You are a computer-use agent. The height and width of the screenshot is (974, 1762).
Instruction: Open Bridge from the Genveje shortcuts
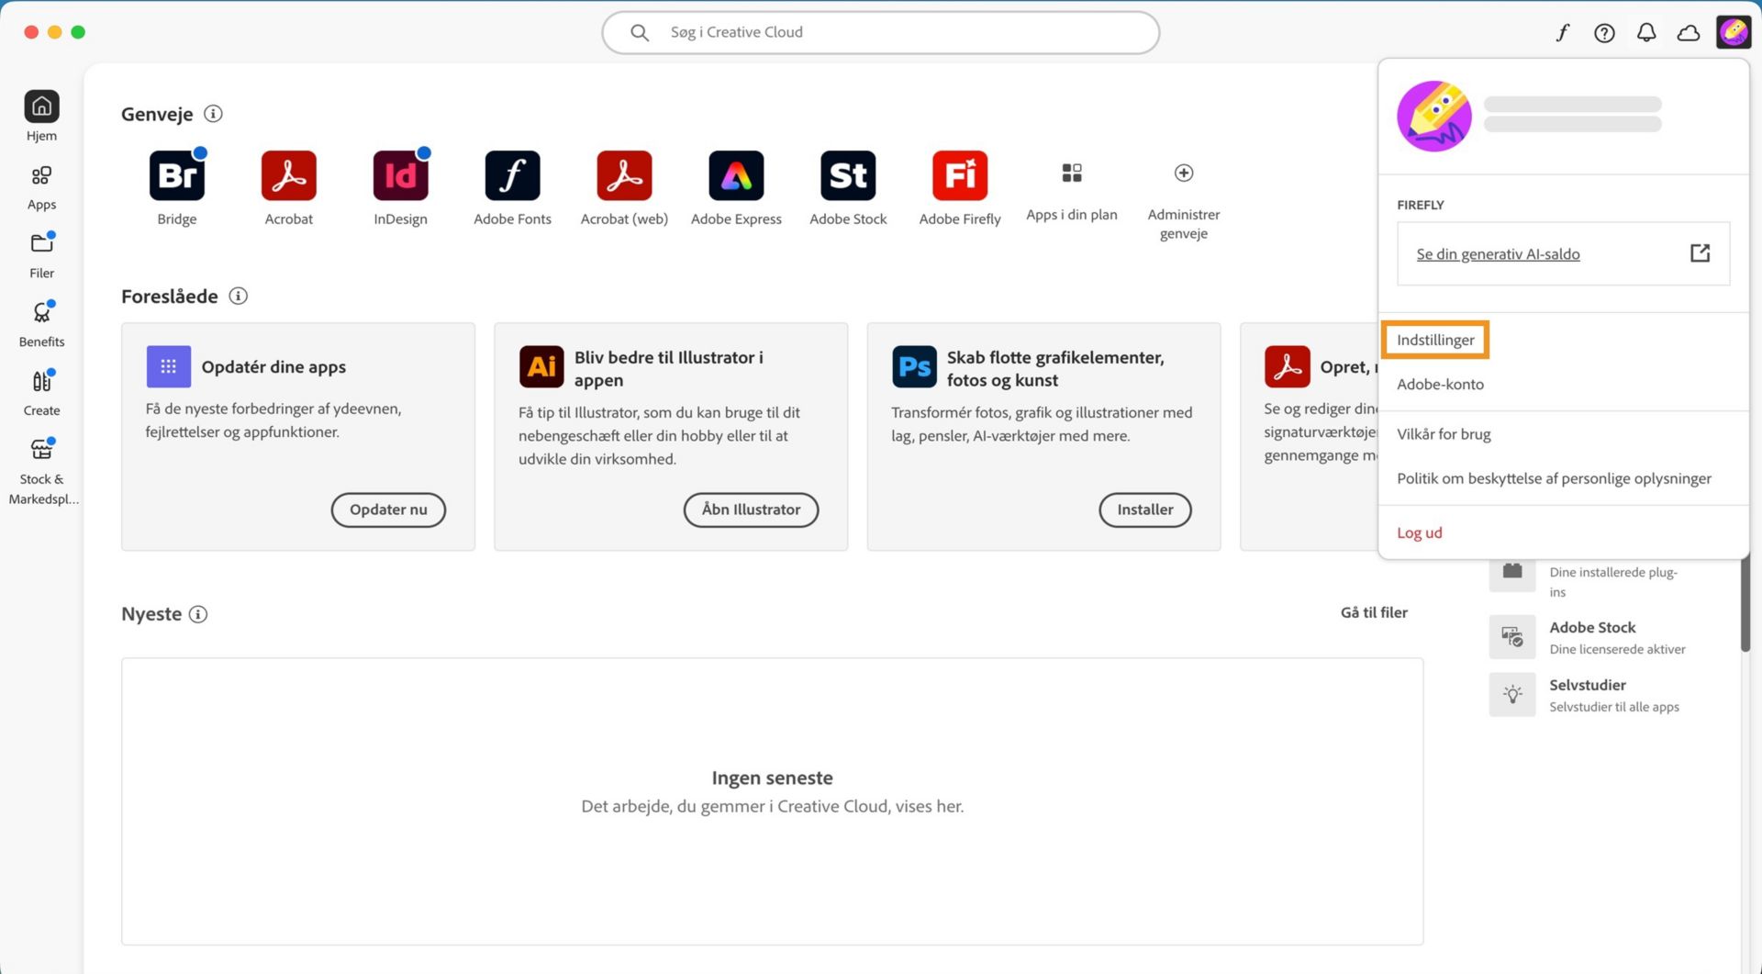[x=176, y=175]
